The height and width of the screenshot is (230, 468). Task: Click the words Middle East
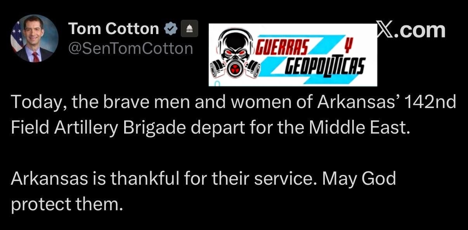[358, 129]
